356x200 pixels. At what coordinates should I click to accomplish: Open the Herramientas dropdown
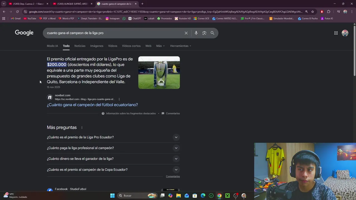pos(181,46)
